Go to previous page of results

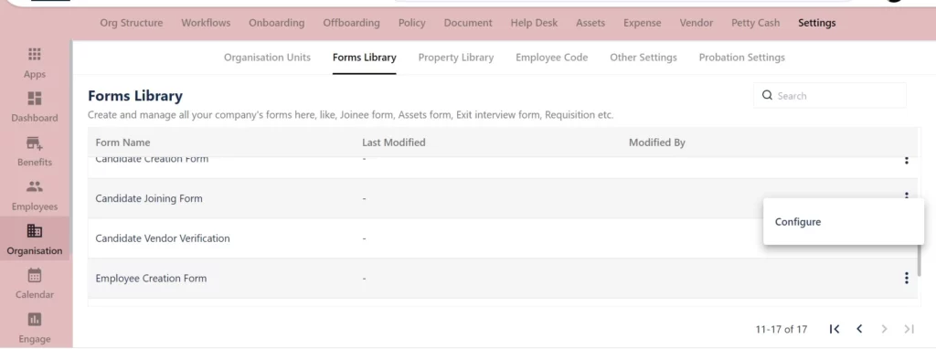[859, 329]
